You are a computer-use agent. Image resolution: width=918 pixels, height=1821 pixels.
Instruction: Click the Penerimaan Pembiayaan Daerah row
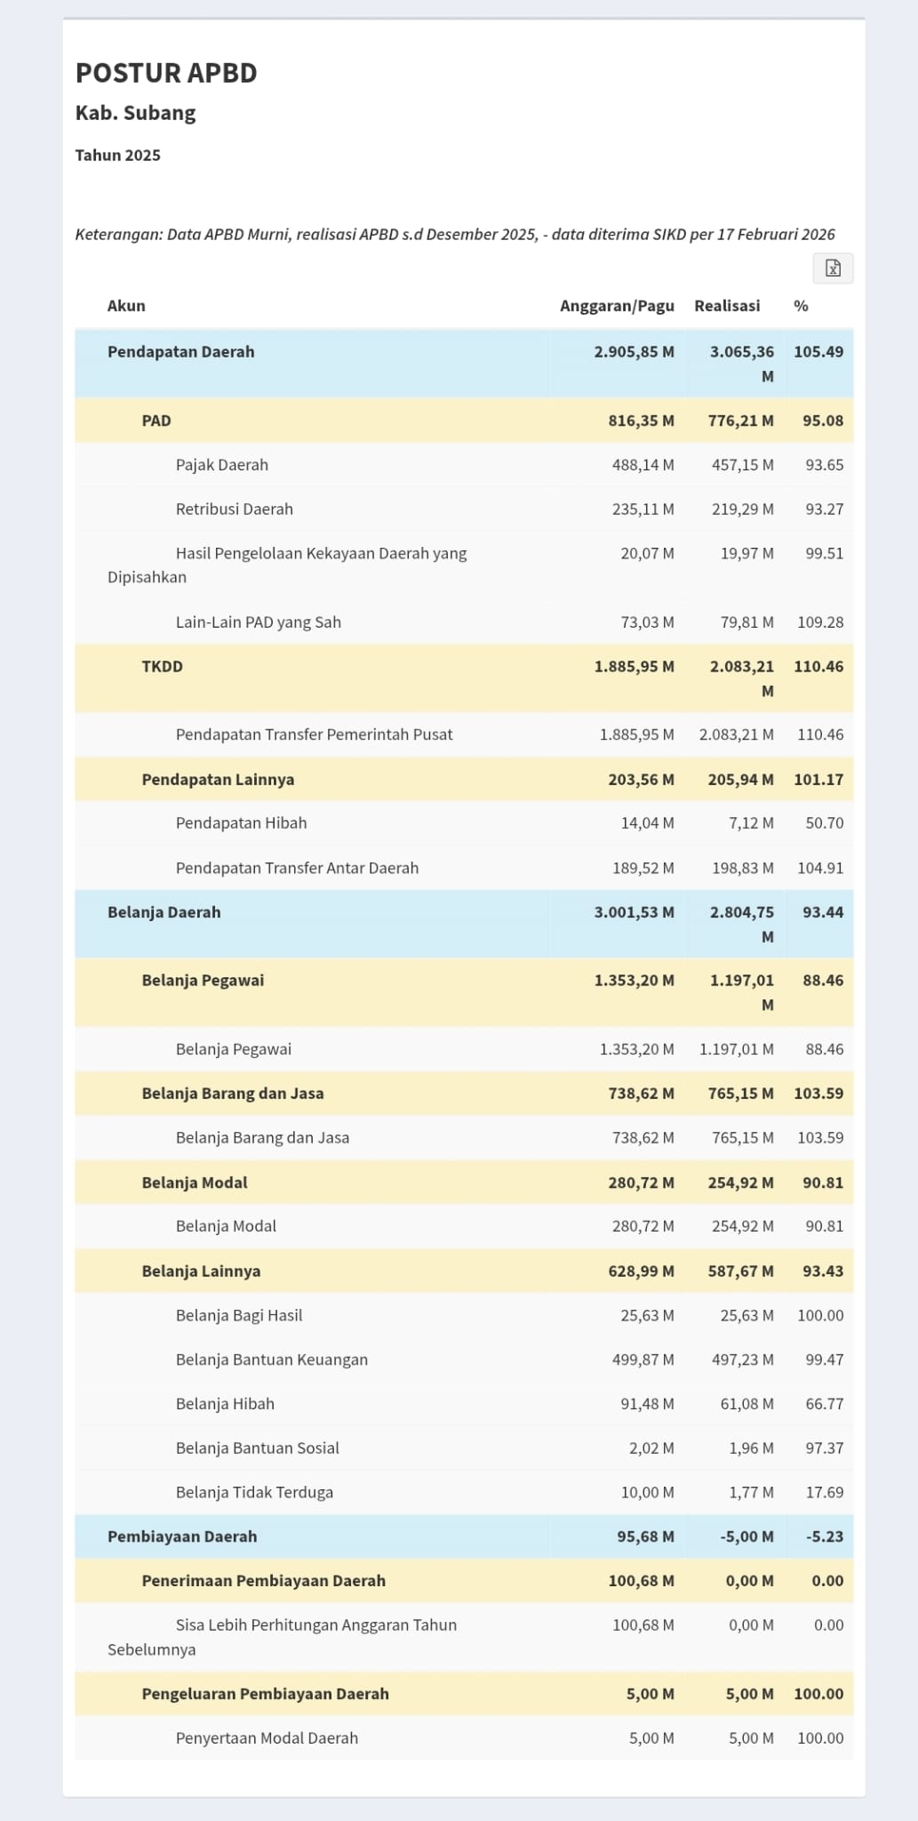(263, 1581)
